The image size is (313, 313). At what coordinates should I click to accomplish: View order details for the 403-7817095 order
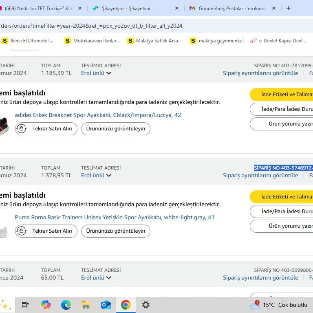point(260,73)
